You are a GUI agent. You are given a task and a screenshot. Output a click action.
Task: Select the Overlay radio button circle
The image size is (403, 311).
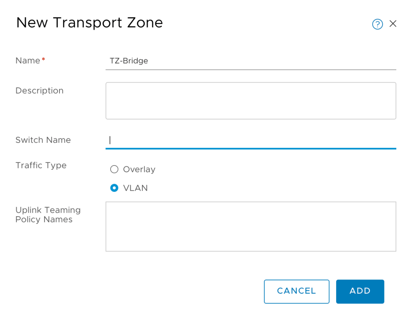114,169
